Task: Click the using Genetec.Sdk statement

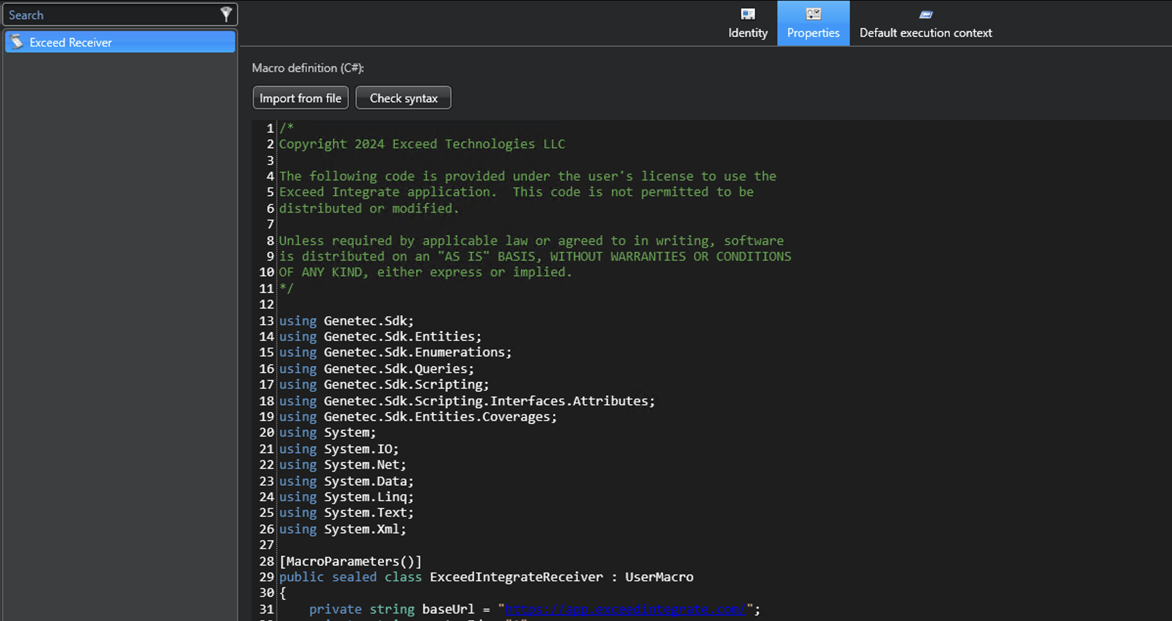Action: [346, 321]
